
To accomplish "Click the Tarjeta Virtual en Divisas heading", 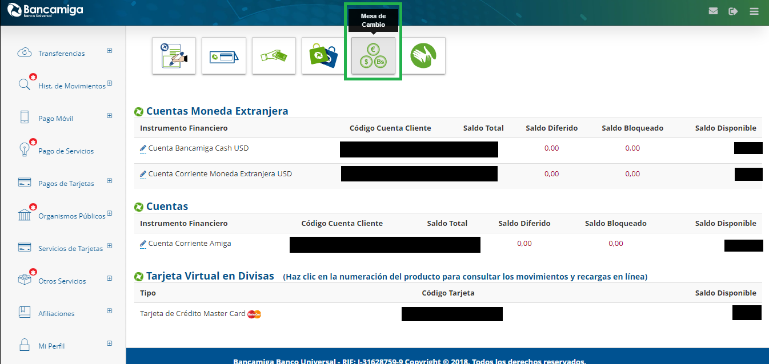I will coord(210,276).
